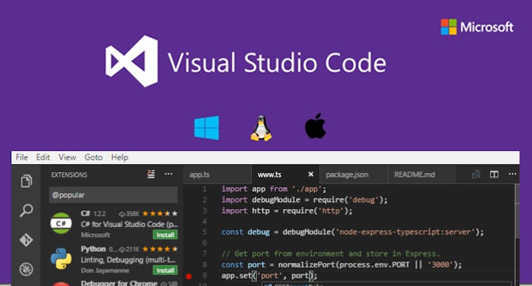Switch to the app.ts tab
Image resolution: width=532 pixels, height=286 pixels.
(x=217, y=174)
